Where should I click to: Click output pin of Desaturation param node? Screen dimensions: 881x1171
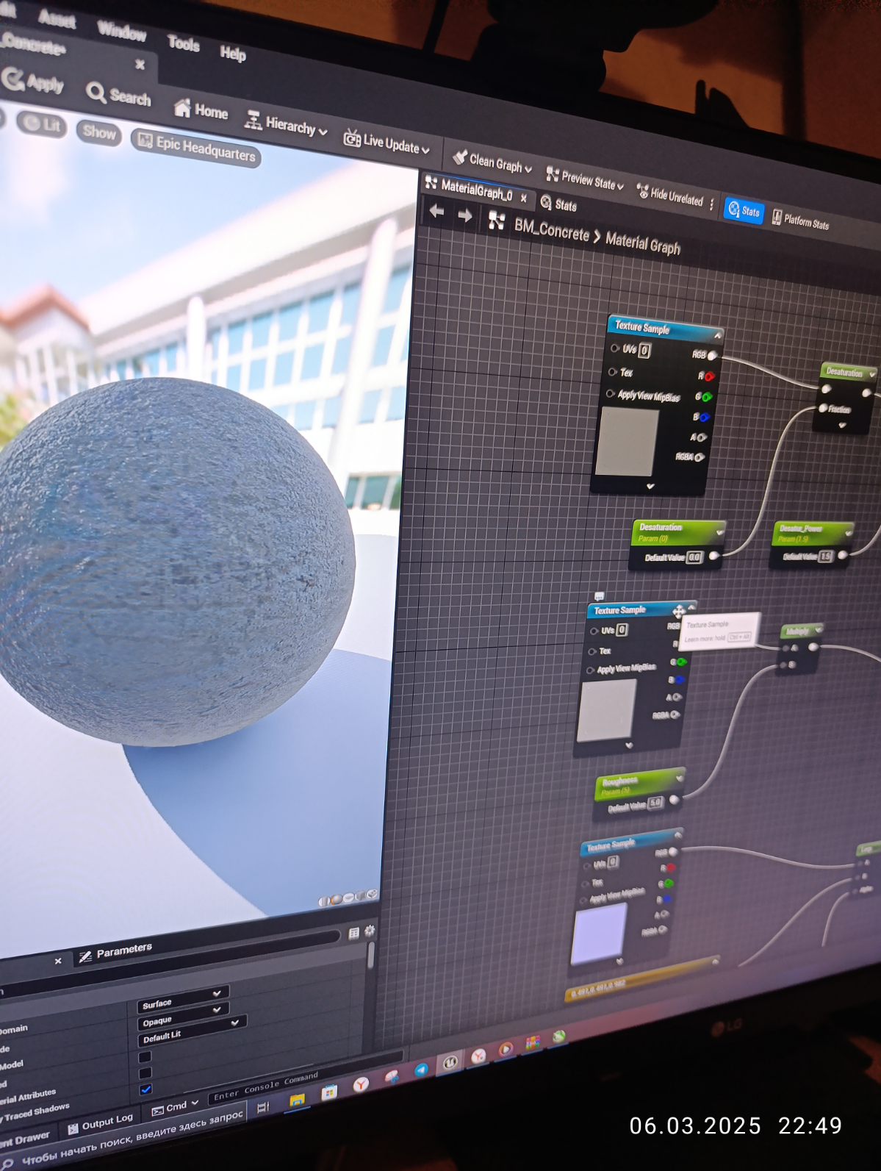(x=713, y=556)
